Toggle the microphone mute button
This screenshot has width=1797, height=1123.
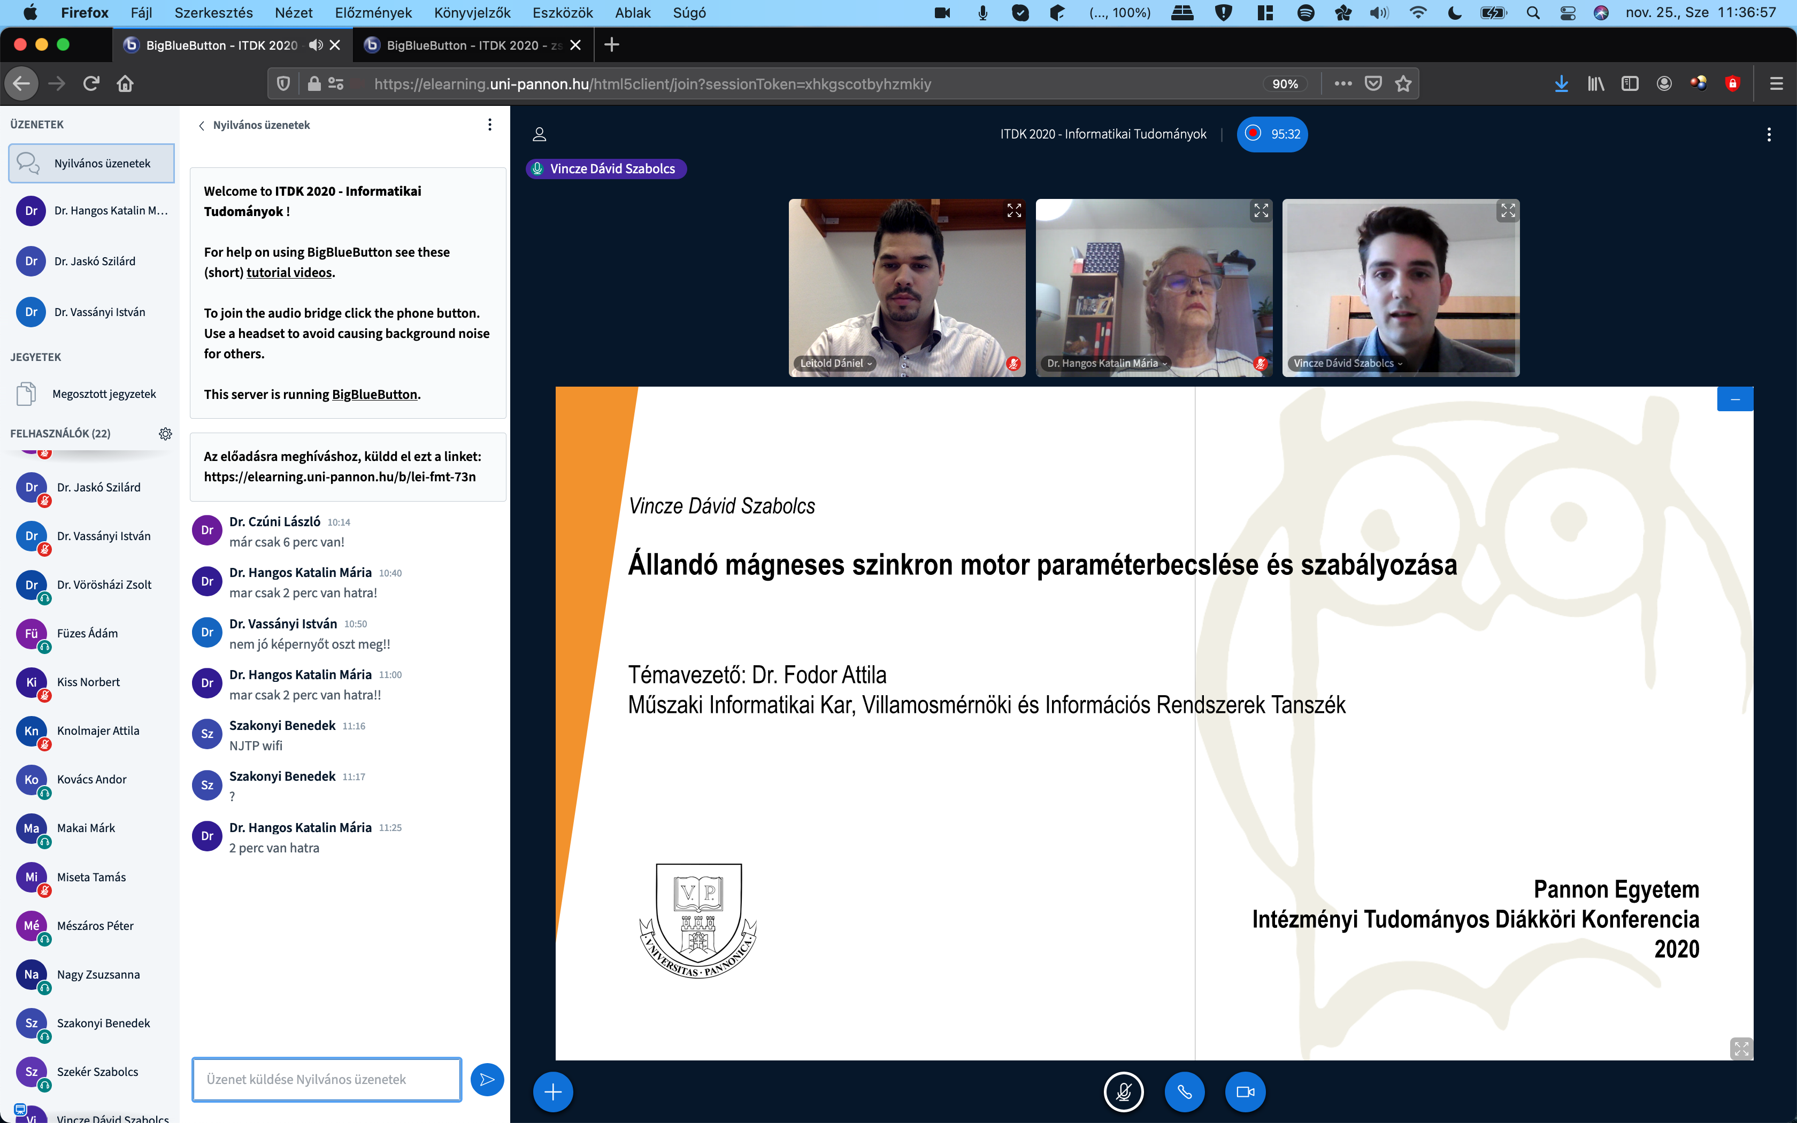(1124, 1092)
